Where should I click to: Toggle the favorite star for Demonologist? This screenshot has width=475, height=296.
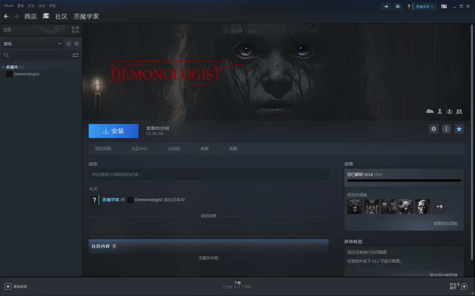tap(459, 129)
